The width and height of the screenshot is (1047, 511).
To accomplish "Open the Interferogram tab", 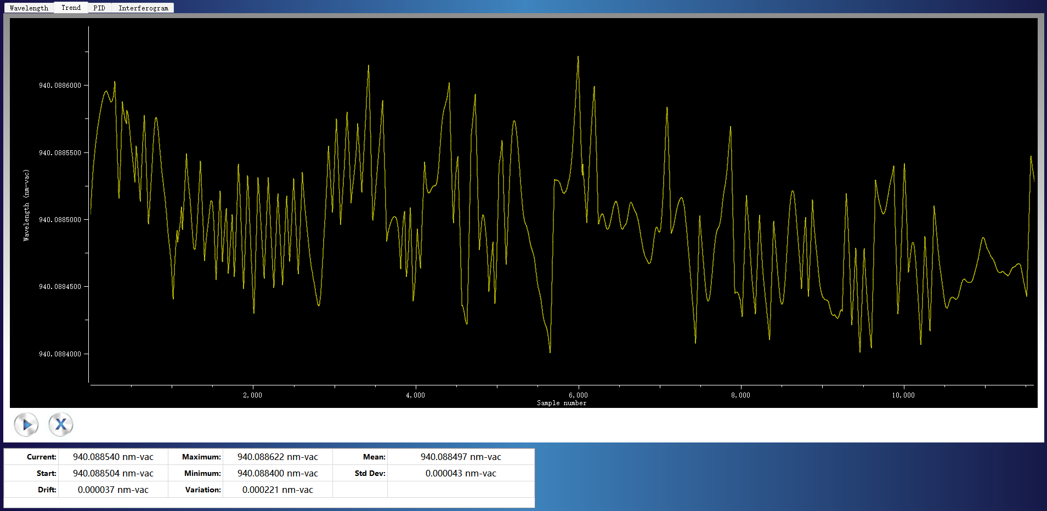I will pyautogui.click(x=143, y=8).
